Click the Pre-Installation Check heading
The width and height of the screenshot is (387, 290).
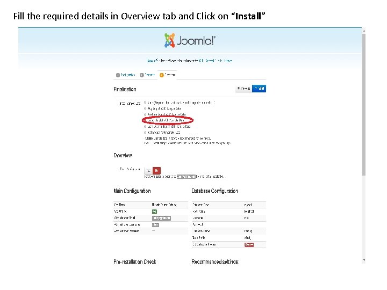[x=135, y=262]
